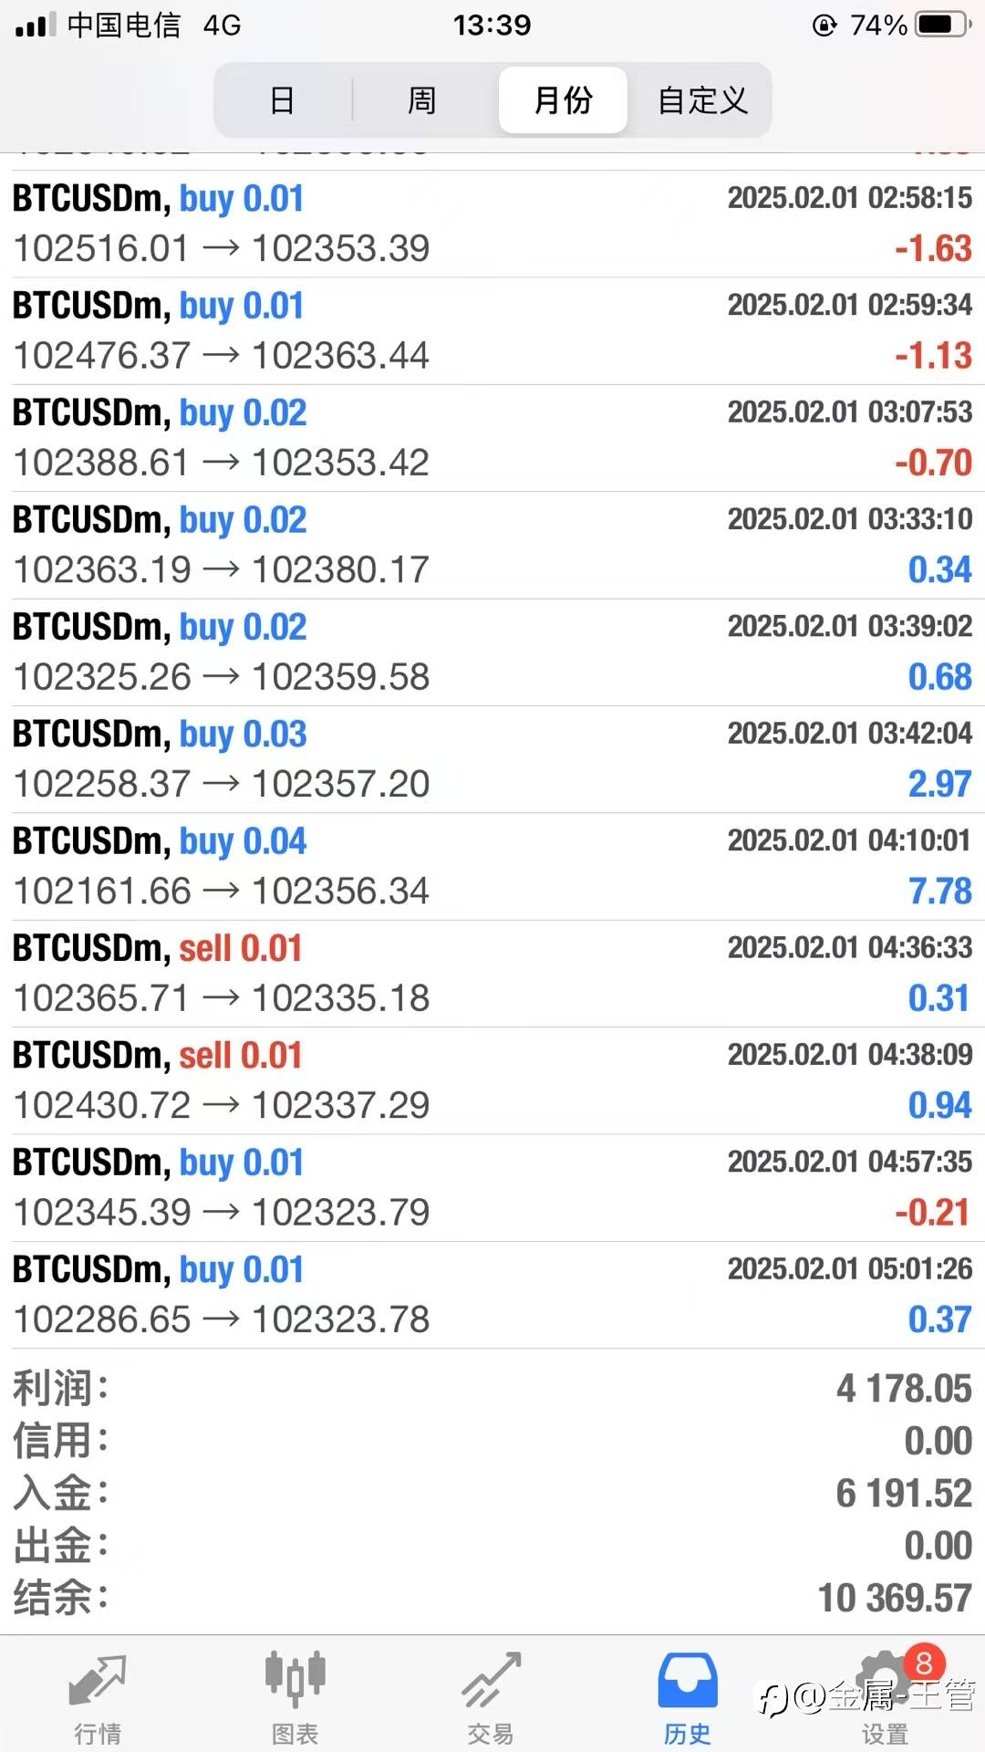The image size is (985, 1752).
Task: Switch to the 日 day tab
Action: click(x=283, y=99)
